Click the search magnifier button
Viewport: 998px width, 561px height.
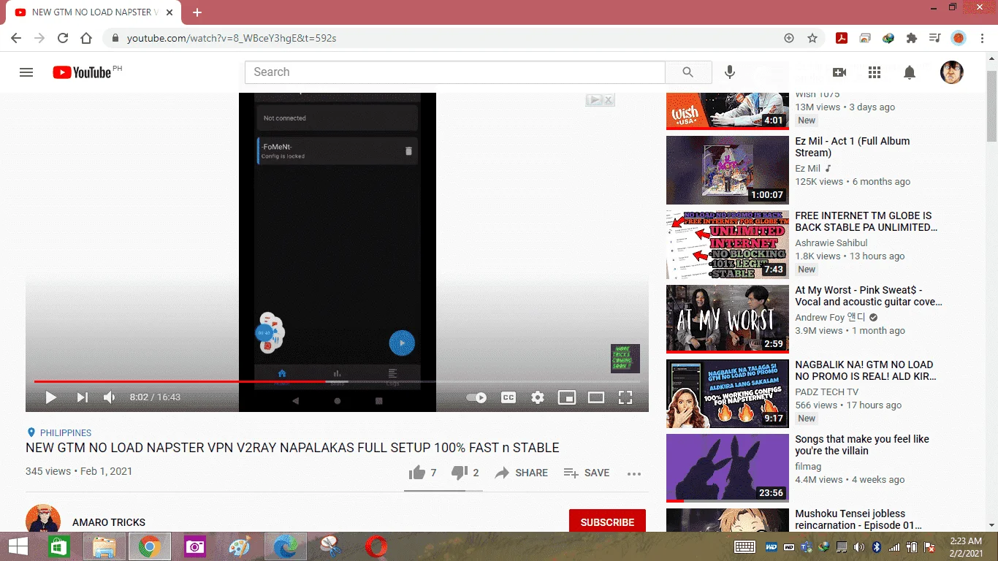(687, 72)
